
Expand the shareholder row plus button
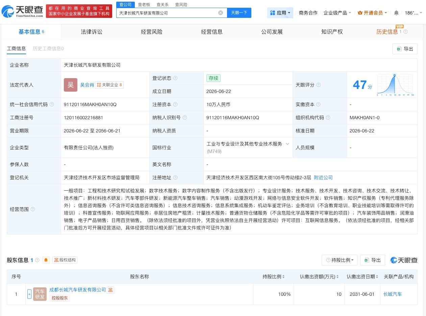pyautogui.click(x=29, y=294)
